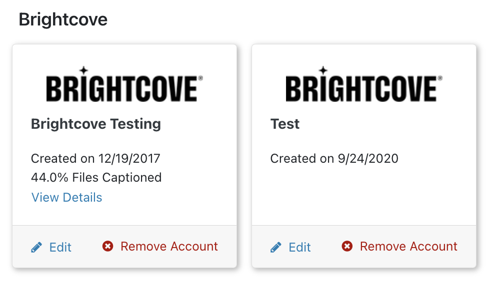Click pencil icon on Test card
The height and width of the screenshot is (286, 486).
coord(276,247)
